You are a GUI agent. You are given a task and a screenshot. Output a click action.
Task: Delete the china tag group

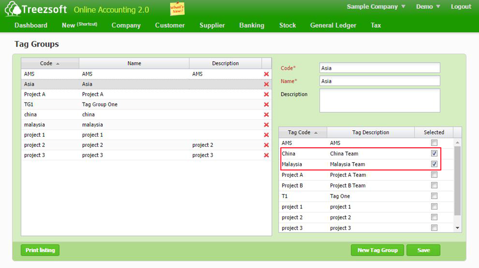point(267,114)
